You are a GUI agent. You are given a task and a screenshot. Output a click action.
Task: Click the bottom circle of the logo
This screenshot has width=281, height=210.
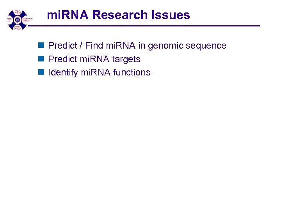[18, 27]
